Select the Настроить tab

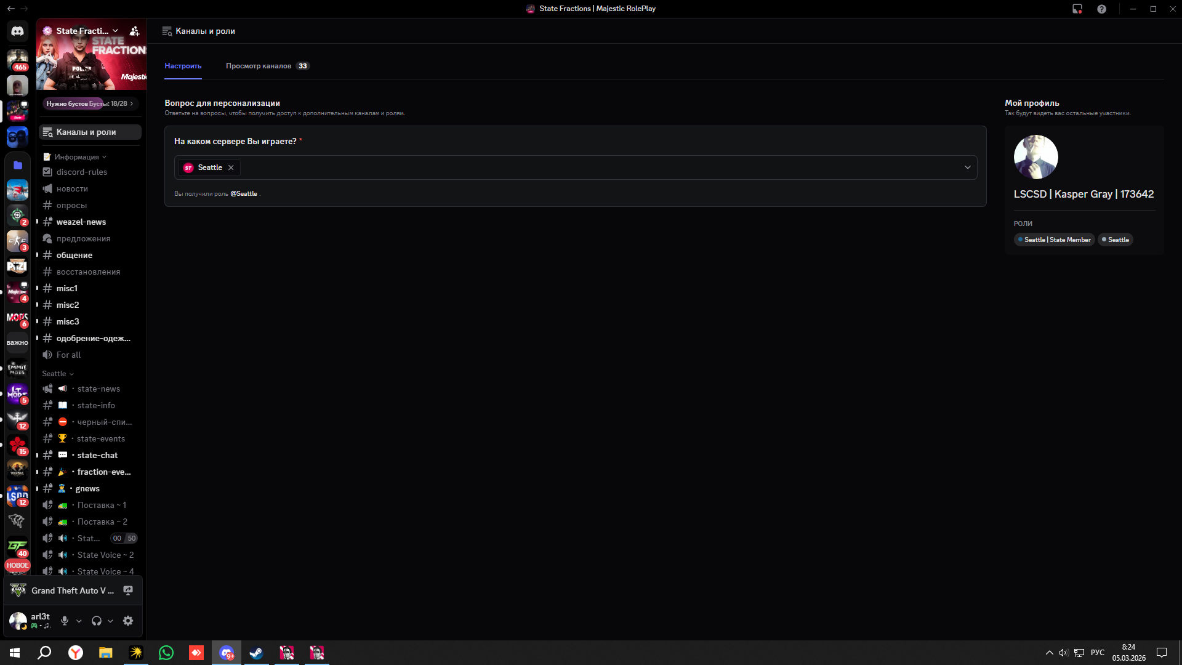(x=183, y=66)
